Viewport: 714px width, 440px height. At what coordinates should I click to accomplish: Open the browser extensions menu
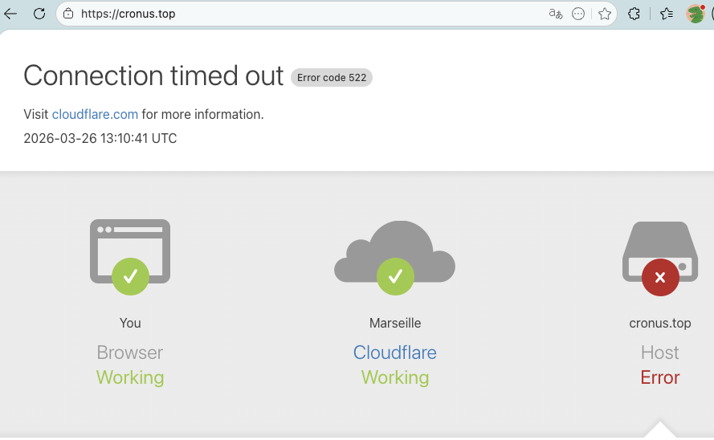[x=634, y=14]
